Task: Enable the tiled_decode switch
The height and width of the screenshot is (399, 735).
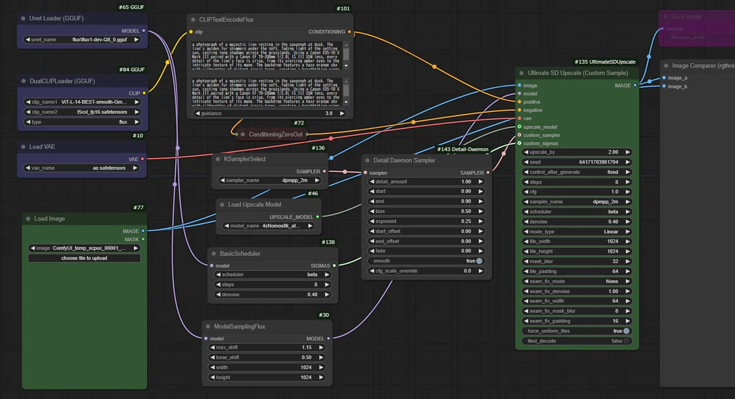Action: pyautogui.click(x=626, y=341)
